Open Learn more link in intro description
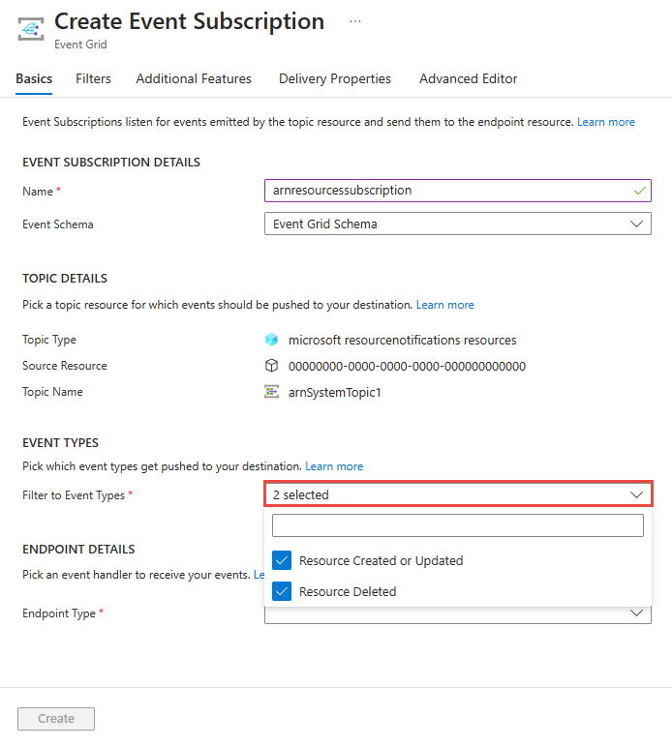 point(606,122)
